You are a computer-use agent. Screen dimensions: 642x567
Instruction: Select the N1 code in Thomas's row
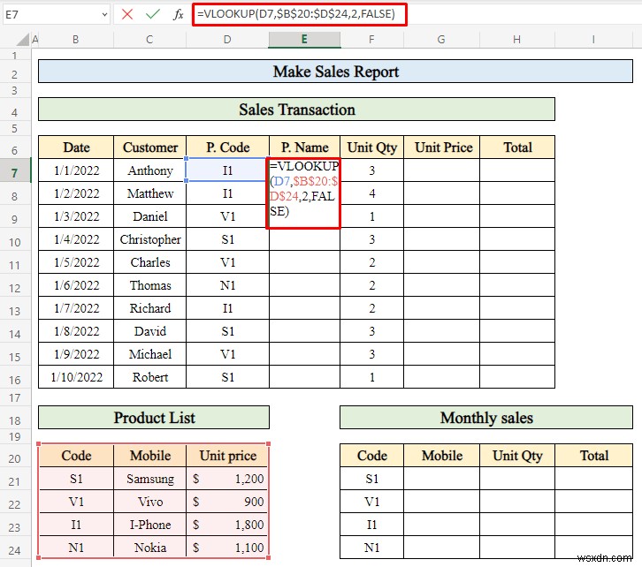click(227, 285)
